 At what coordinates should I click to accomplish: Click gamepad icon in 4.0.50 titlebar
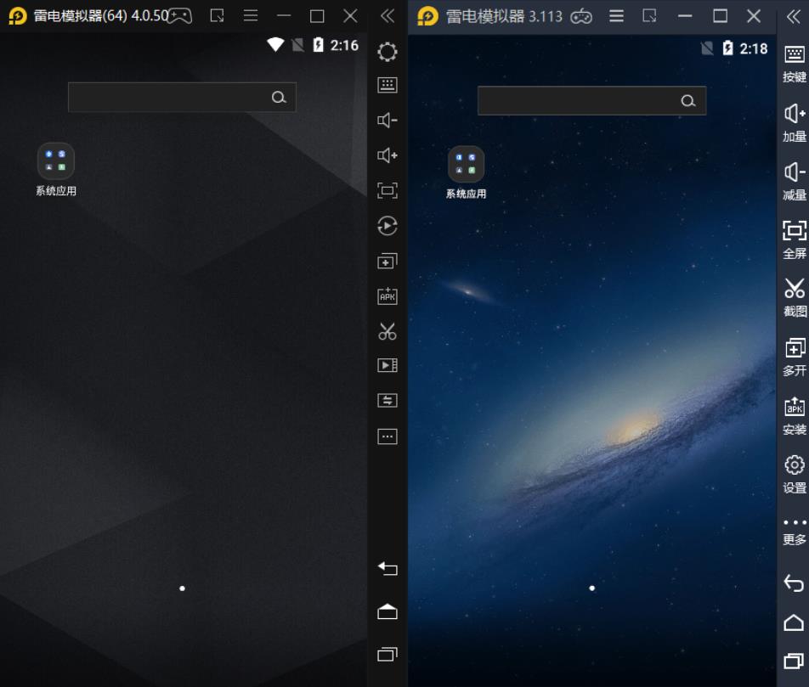tap(180, 16)
